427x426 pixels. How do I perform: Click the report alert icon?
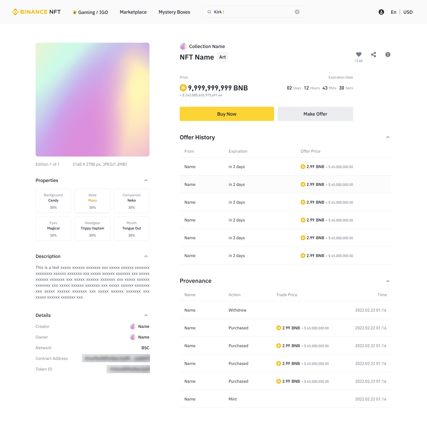388,55
